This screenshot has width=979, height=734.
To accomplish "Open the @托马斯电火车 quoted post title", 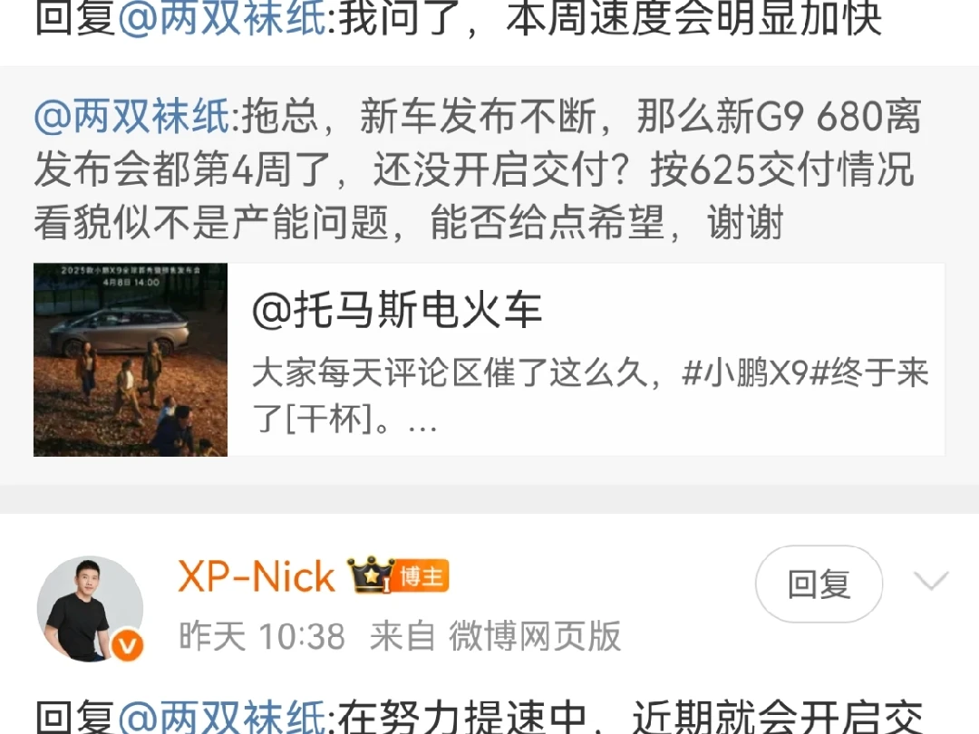I will click(x=397, y=310).
